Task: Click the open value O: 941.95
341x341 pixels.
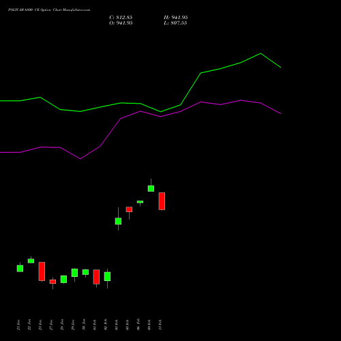Action: [x=121, y=23]
